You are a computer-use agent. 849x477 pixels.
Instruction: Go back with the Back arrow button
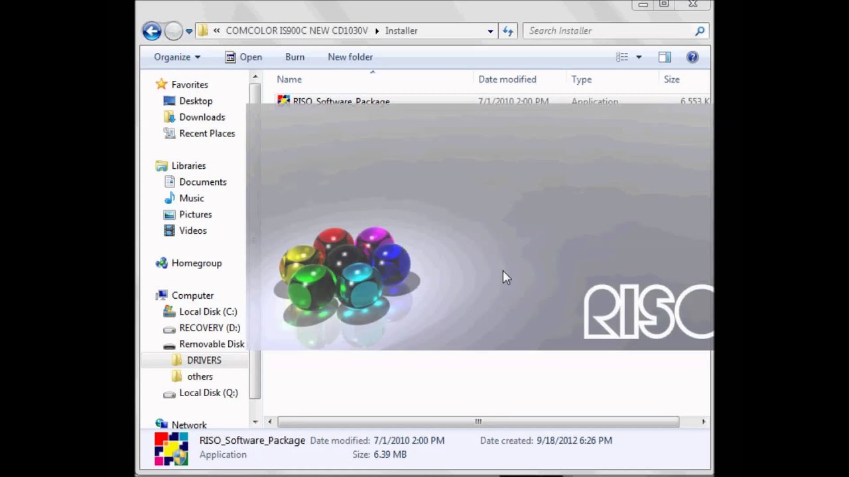pos(152,30)
